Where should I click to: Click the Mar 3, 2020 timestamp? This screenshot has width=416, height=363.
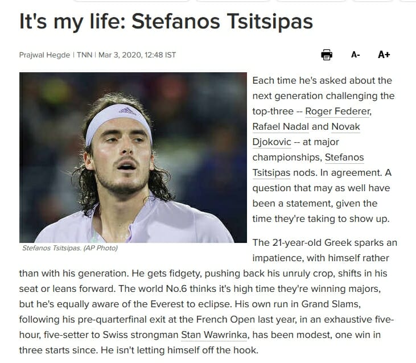pos(137,55)
